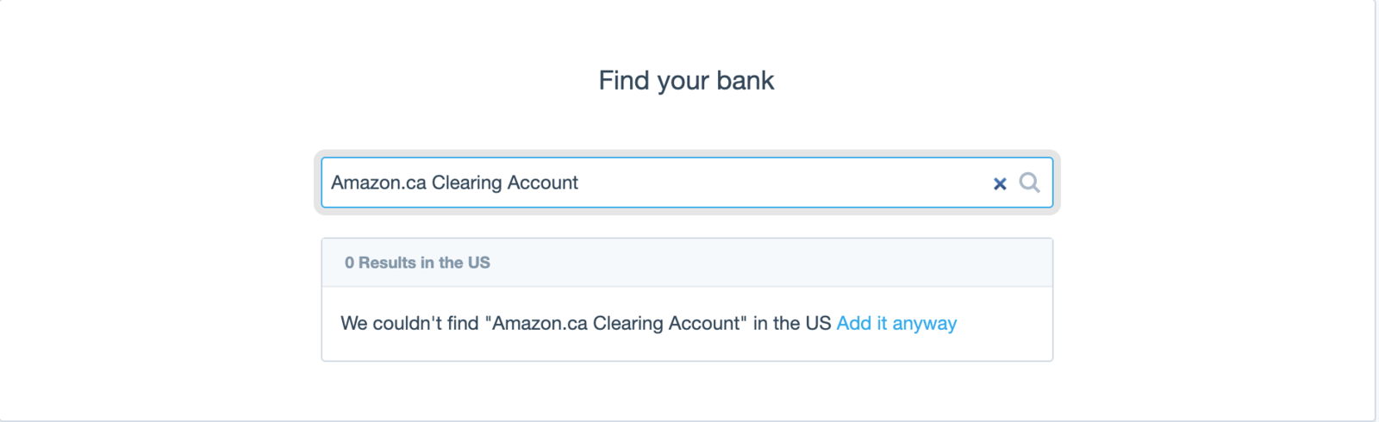Place cursor after Amazon.ca Clearing Account in search box
The height and width of the screenshot is (422, 1379).
(x=581, y=183)
